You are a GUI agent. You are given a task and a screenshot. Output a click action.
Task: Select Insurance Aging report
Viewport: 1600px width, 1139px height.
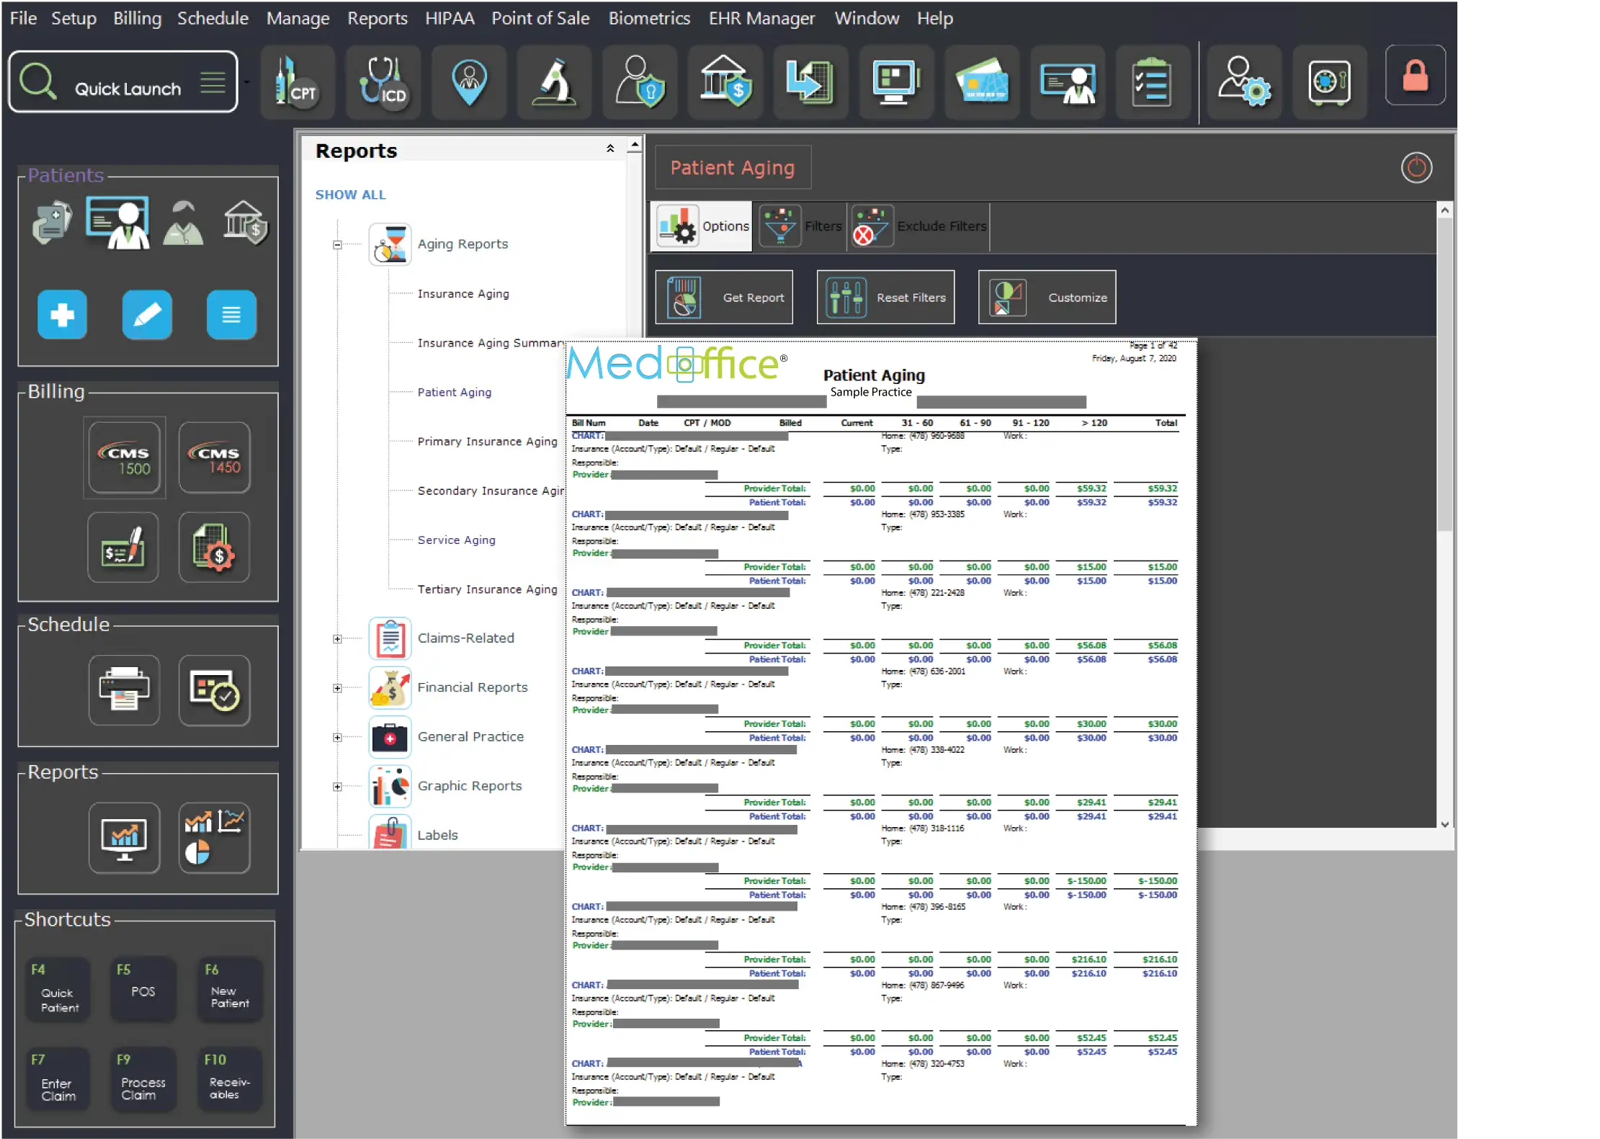click(x=463, y=294)
